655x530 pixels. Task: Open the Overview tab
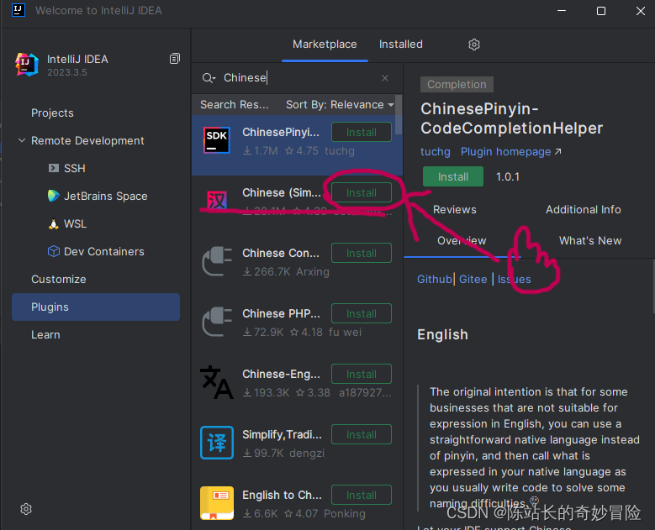pyautogui.click(x=462, y=241)
